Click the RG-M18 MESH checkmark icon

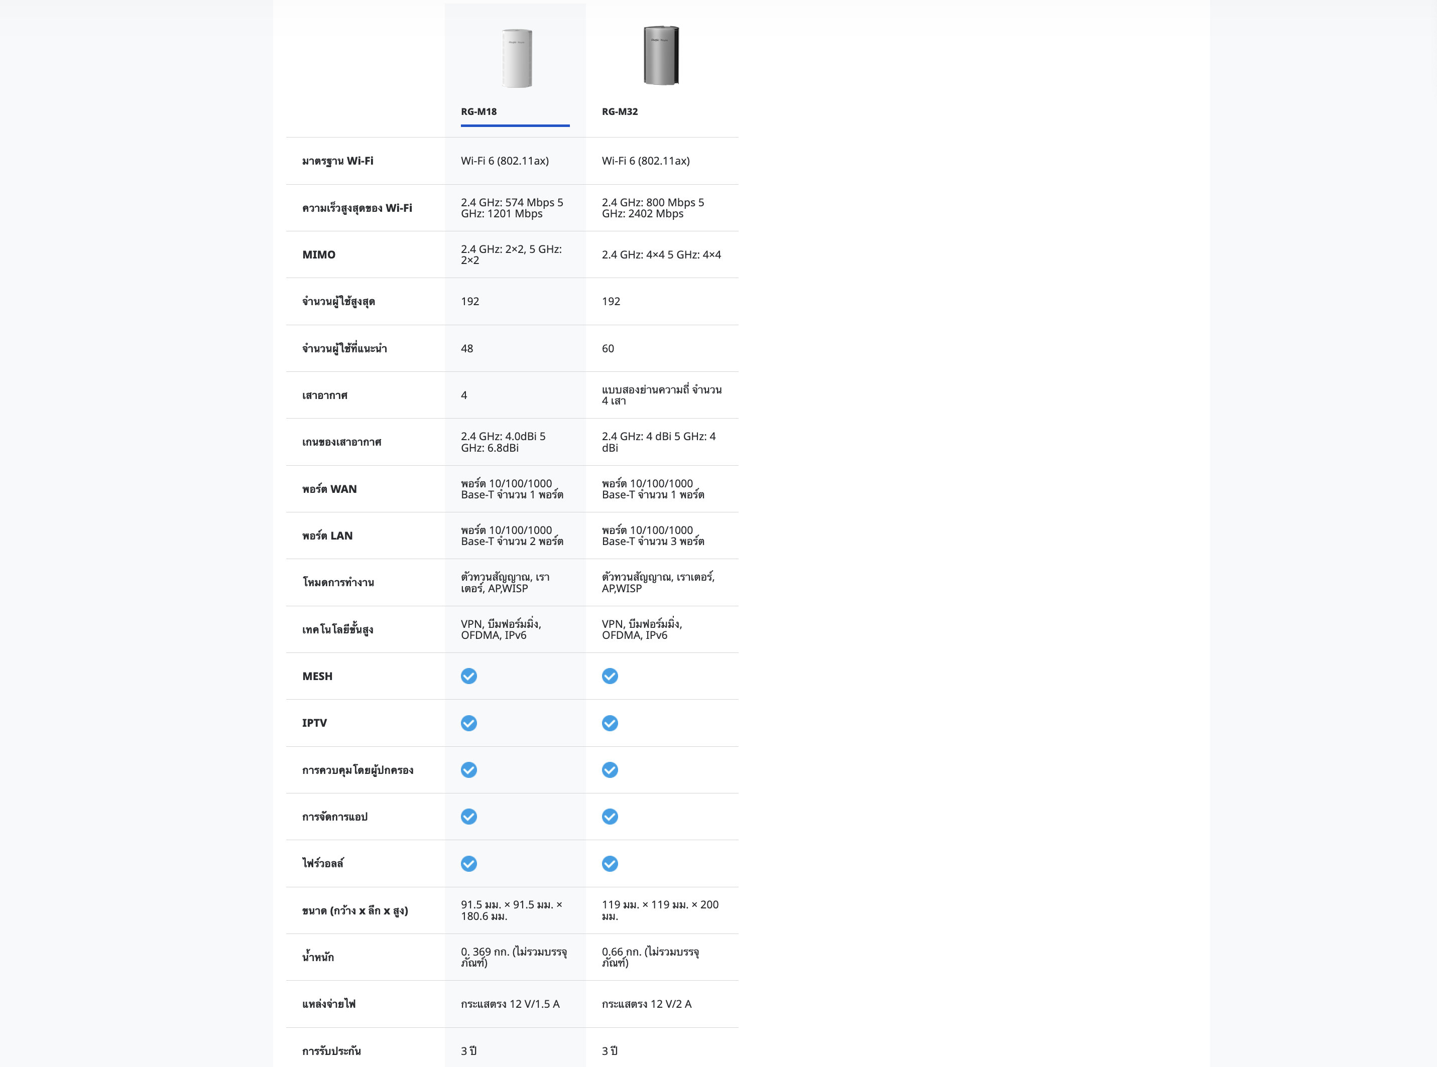click(468, 676)
